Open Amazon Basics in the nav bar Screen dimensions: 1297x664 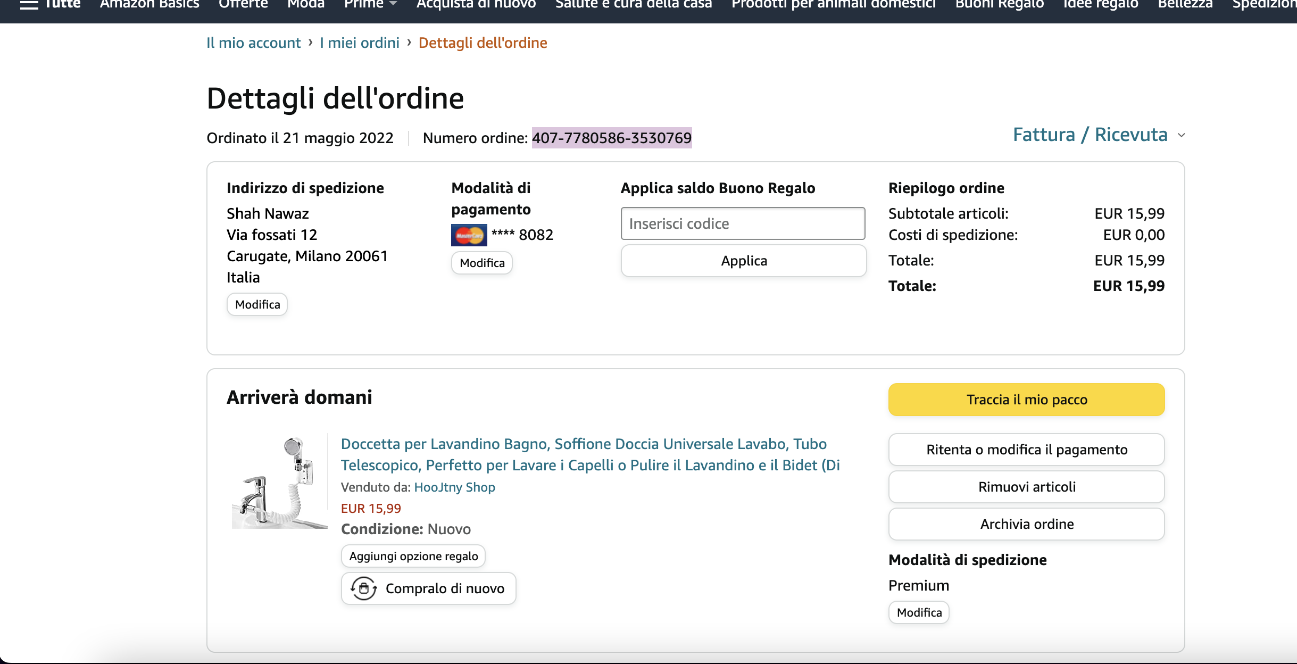click(x=149, y=5)
